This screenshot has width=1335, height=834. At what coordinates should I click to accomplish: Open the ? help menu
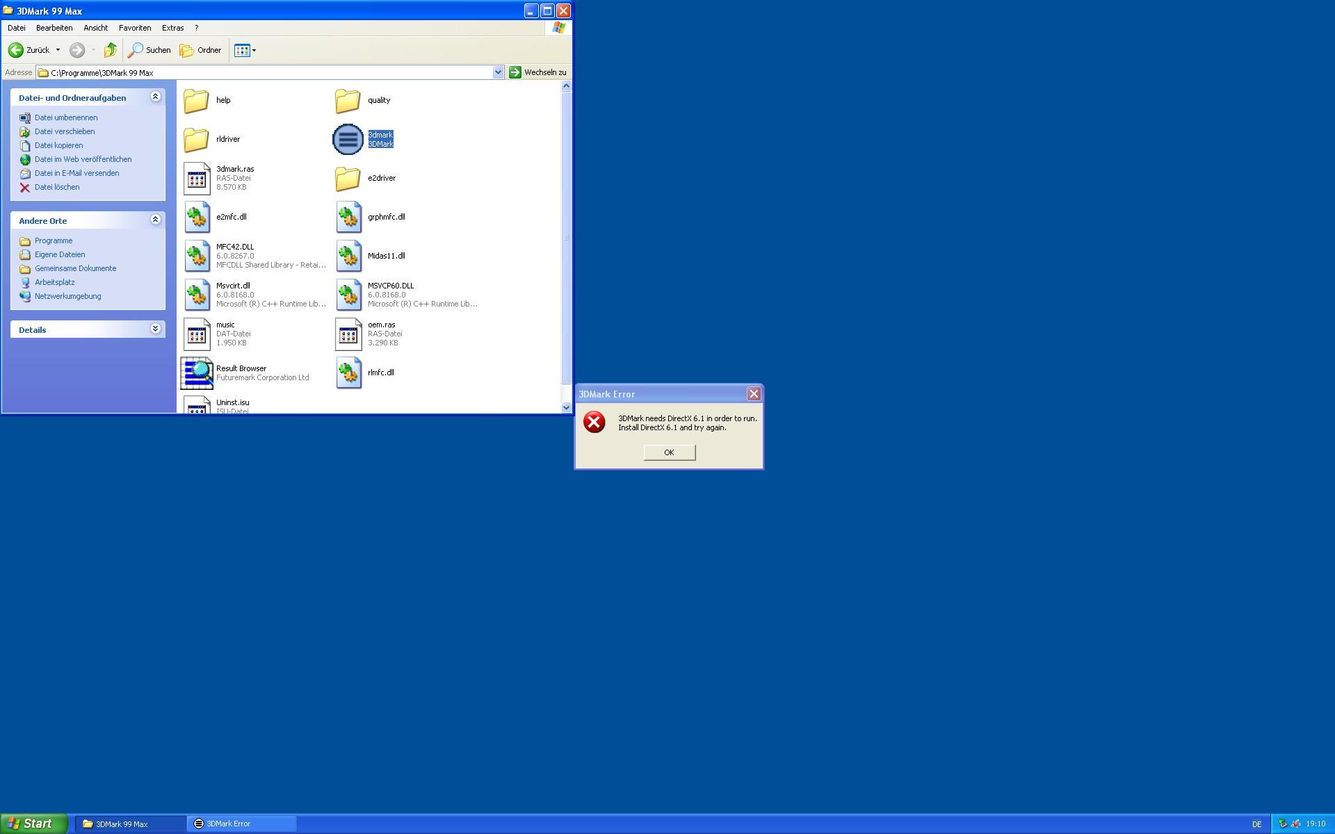[196, 28]
